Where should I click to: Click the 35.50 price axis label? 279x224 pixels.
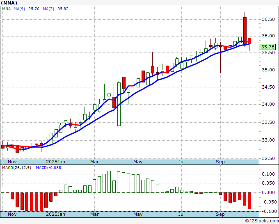click(268, 53)
